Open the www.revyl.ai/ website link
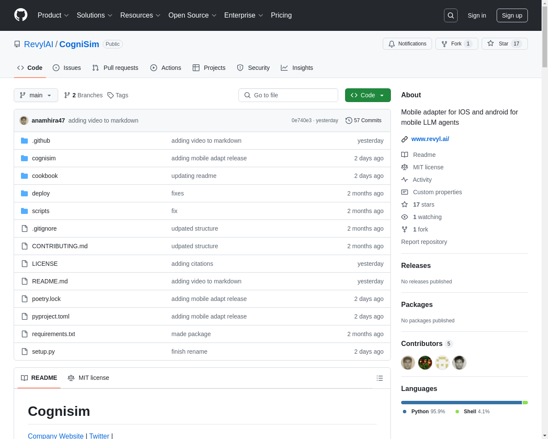The width and height of the screenshot is (548, 439). click(x=430, y=139)
